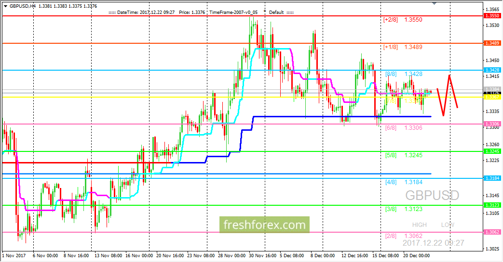Click the yellow 1.3367 price tag on axis
This screenshot has height=262, width=503.
492,97
